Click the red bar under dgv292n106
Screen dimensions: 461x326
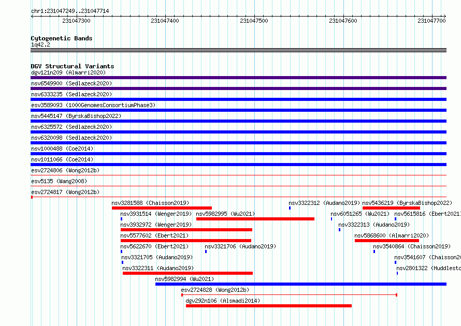(269, 306)
